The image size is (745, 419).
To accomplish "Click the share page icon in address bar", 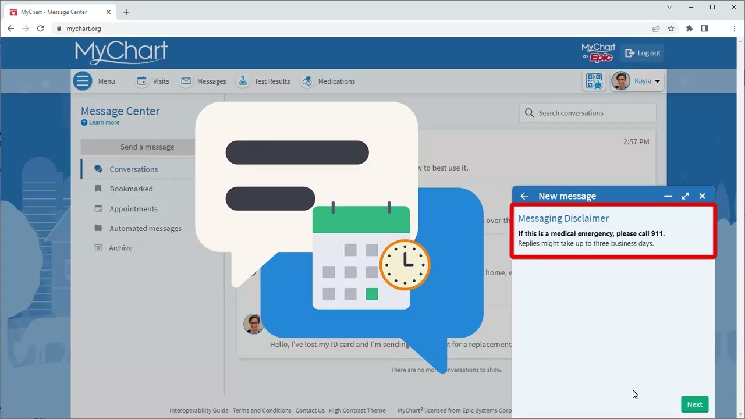I will (x=656, y=29).
